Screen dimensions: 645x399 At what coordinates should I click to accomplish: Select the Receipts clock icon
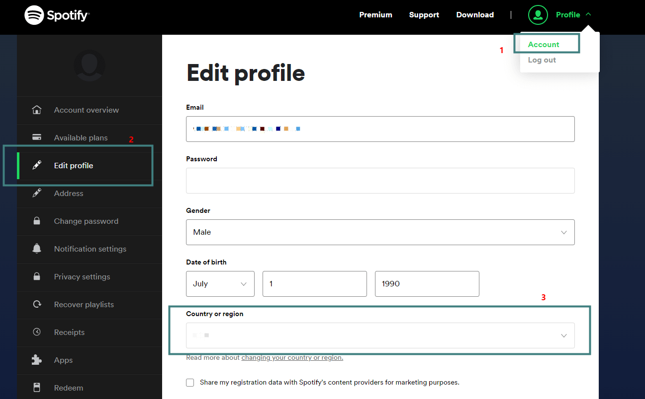(37, 332)
